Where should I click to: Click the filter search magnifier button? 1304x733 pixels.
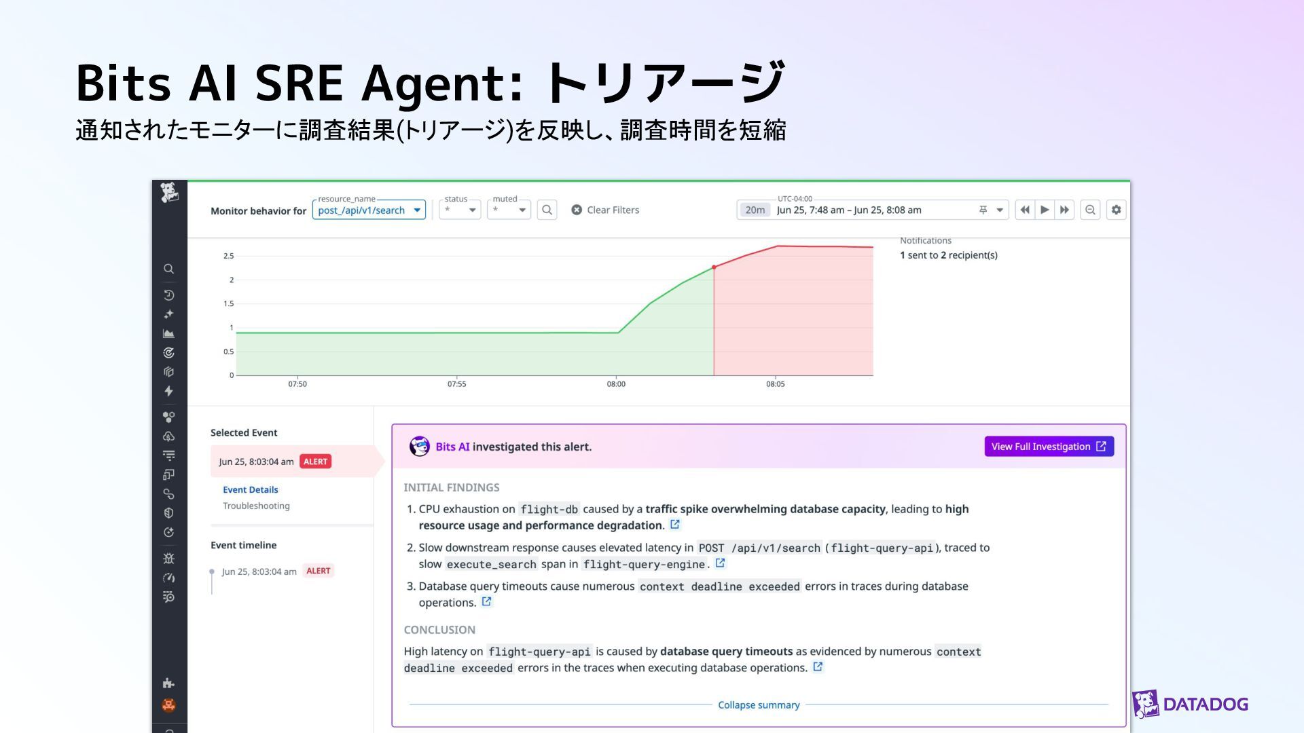click(547, 210)
